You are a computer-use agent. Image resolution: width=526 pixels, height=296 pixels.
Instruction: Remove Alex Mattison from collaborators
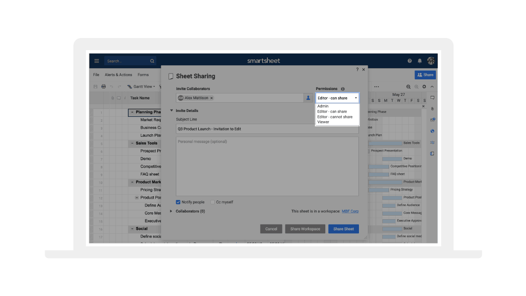pos(211,98)
